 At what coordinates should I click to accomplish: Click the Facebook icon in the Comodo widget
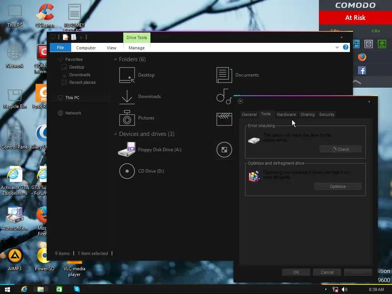click(362, 70)
